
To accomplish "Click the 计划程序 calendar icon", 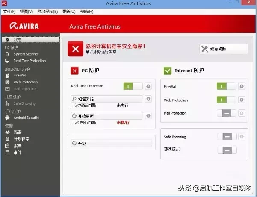I will pyautogui.click(x=7, y=139).
